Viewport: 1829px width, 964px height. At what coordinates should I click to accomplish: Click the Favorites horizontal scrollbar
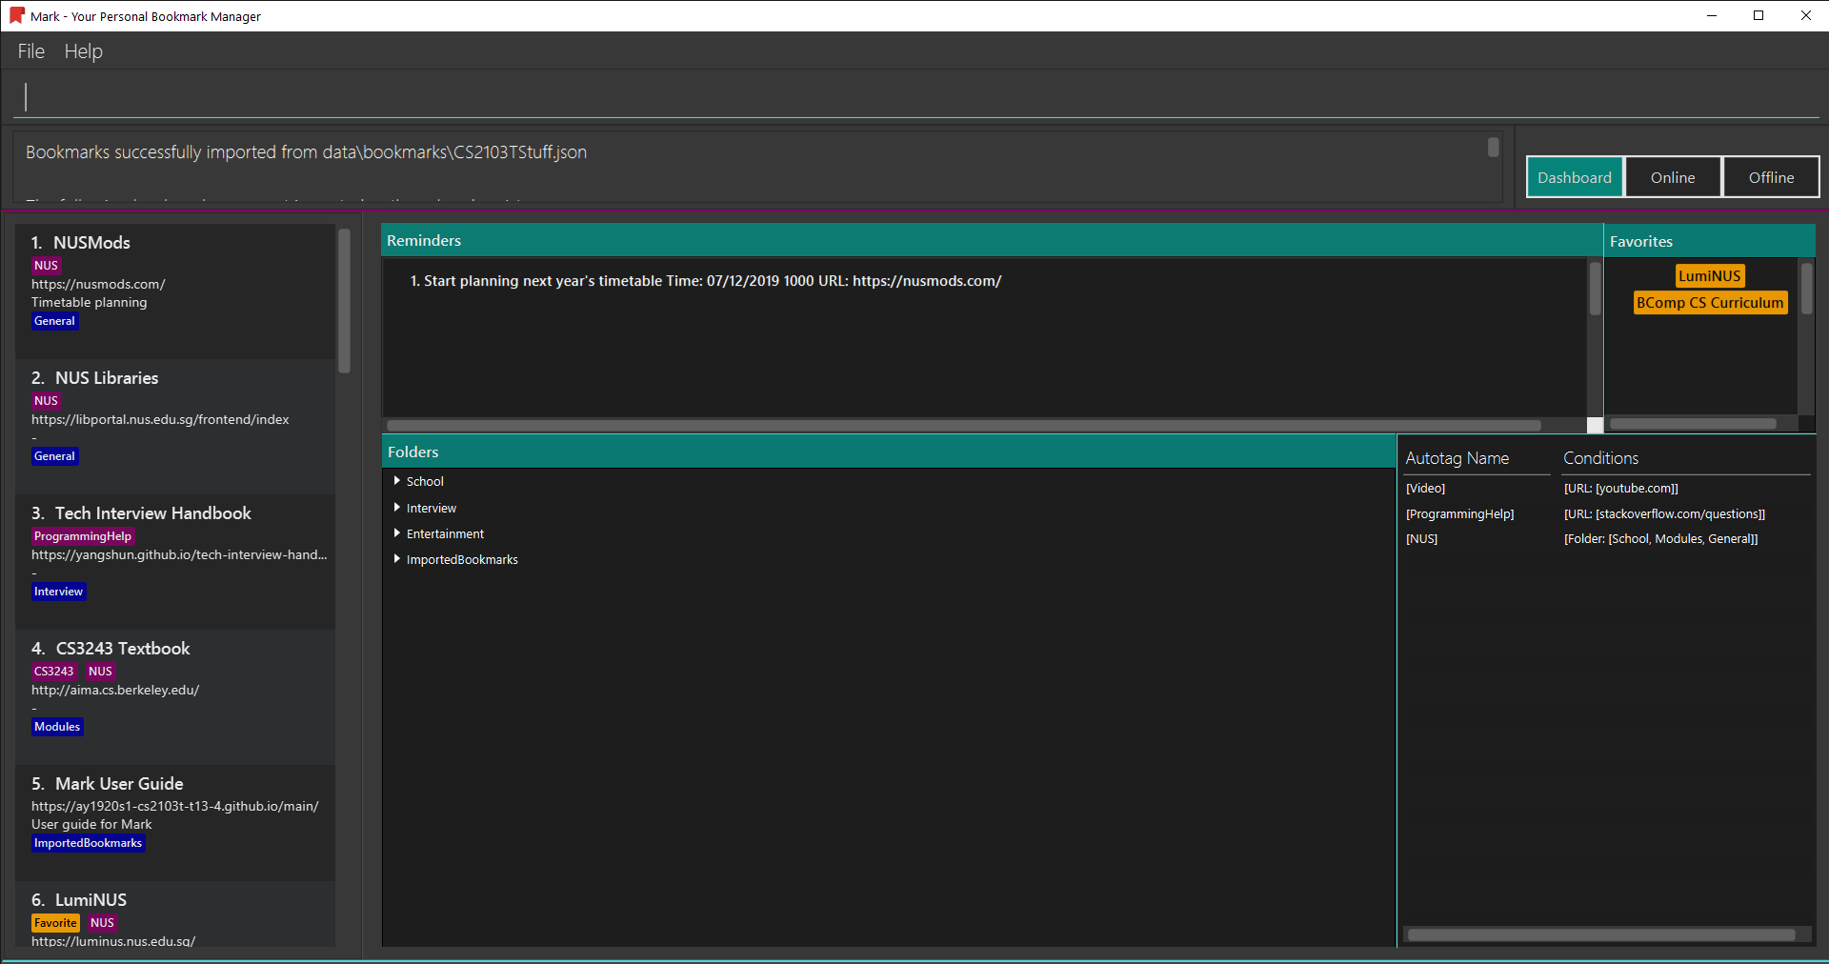1693,424
